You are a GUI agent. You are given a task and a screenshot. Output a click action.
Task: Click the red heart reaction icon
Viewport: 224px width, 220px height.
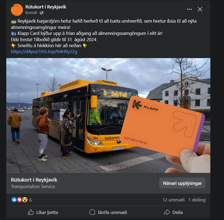20,200
